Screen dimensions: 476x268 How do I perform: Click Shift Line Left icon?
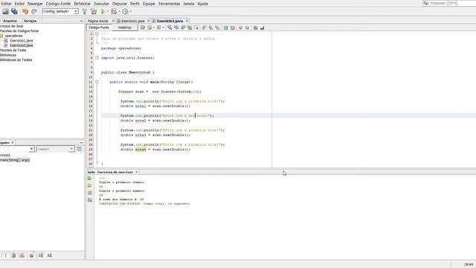(225, 28)
